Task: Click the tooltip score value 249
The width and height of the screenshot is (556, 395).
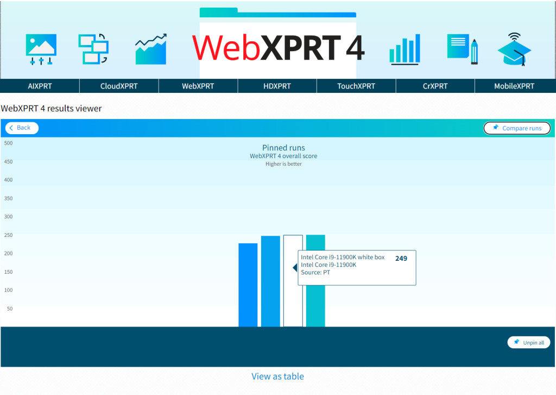Action: tap(401, 259)
